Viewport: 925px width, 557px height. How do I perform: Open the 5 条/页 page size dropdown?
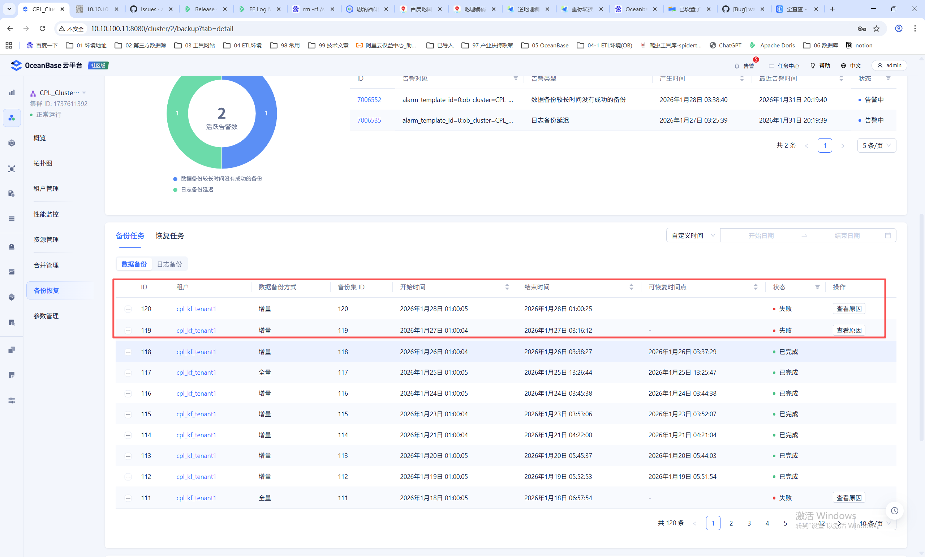876,146
